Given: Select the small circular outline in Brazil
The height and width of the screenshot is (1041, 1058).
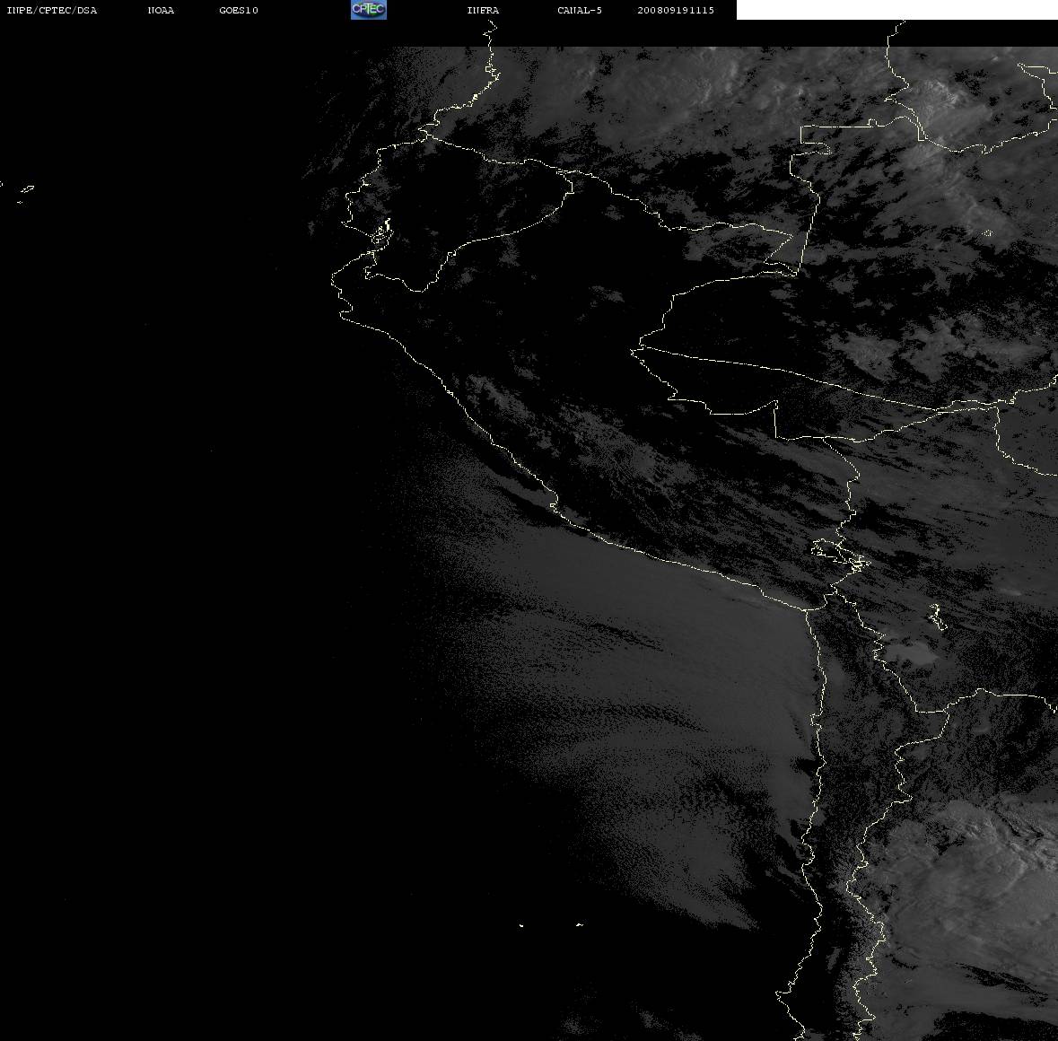Looking at the screenshot, I should 988,233.
